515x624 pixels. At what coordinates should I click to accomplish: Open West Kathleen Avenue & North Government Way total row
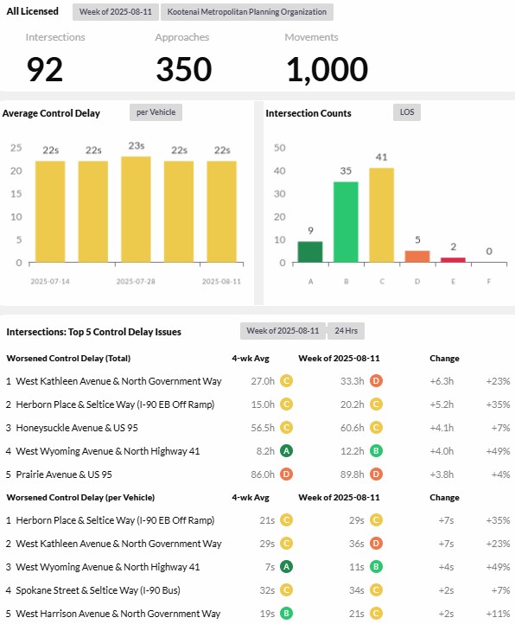click(x=257, y=381)
